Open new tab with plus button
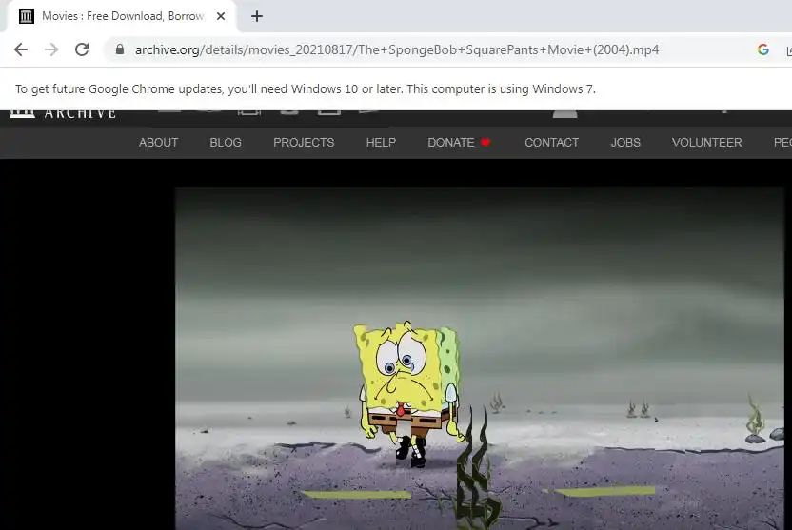The width and height of the screenshot is (792, 530). 257,16
